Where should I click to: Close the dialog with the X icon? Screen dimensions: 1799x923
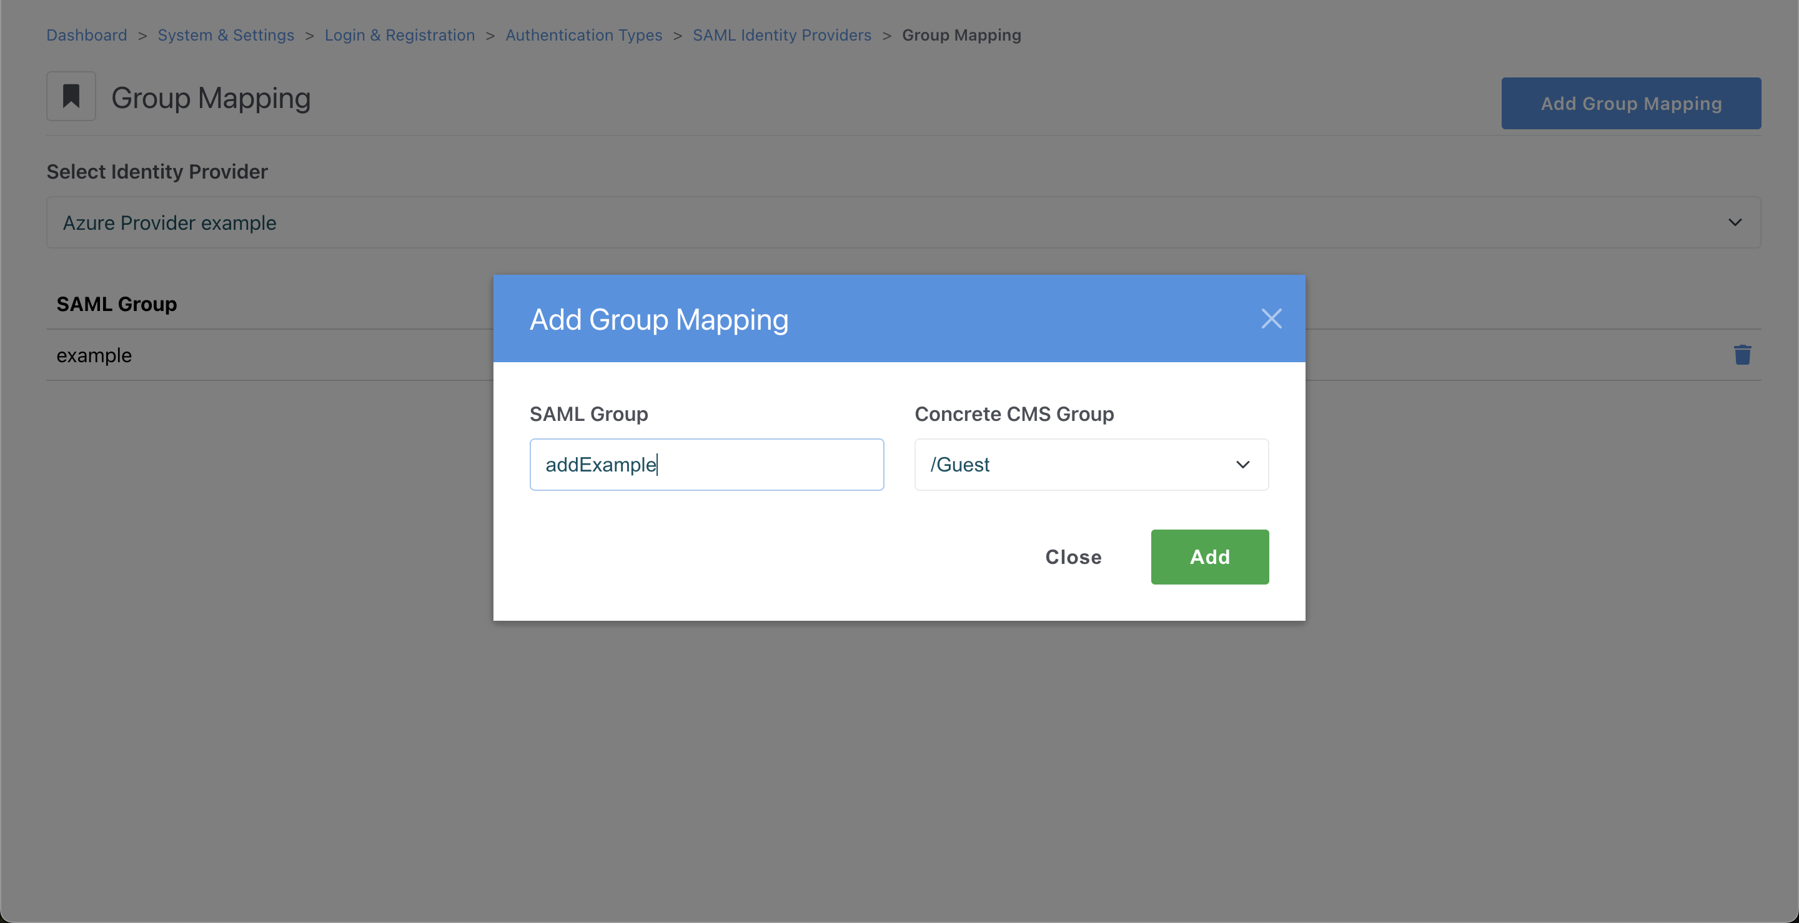point(1271,318)
